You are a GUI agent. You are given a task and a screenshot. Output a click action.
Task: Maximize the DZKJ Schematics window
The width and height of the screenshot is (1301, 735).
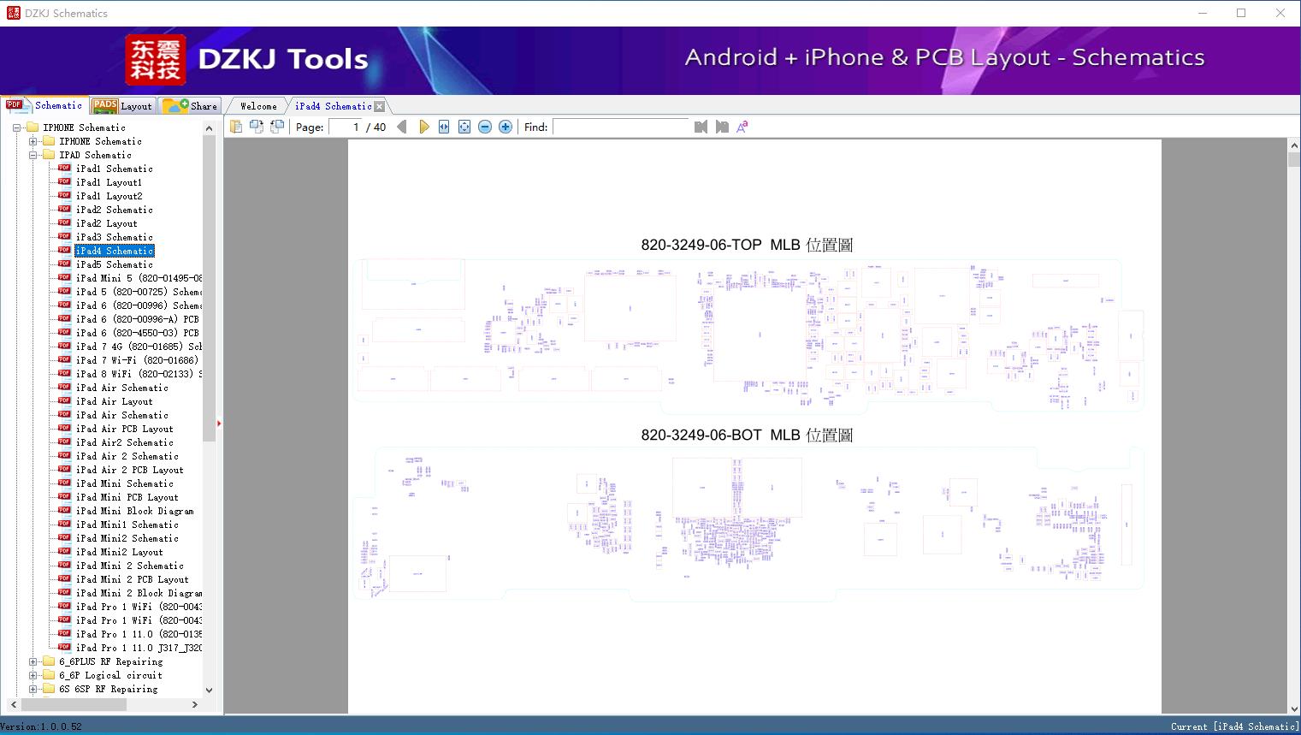(x=1241, y=13)
